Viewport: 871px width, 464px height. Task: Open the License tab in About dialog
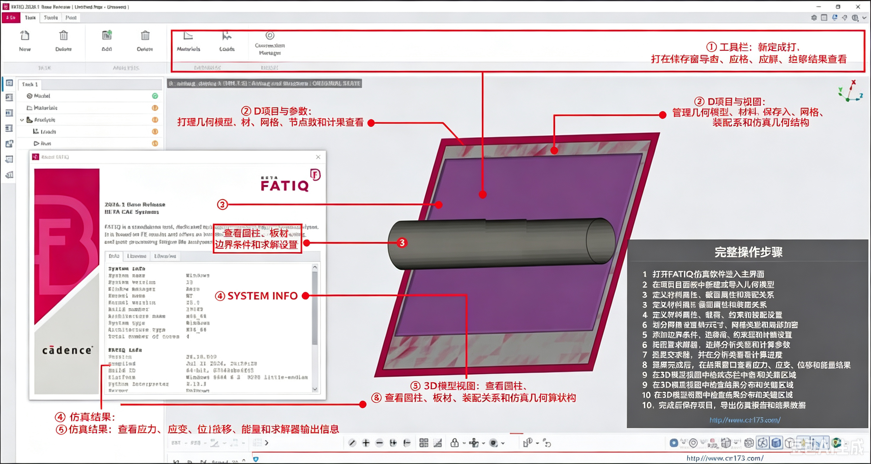tap(137, 256)
